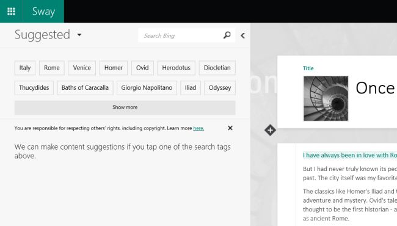Expand tags using the Show more bar
The height and width of the screenshot is (226, 397).
(125, 108)
